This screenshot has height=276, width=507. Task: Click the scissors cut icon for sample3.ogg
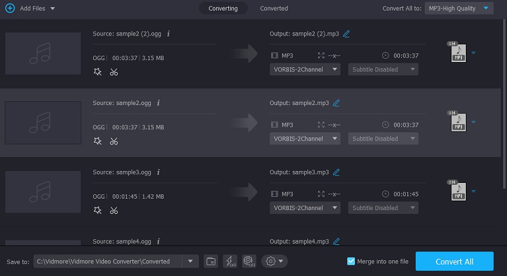[x=113, y=210]
